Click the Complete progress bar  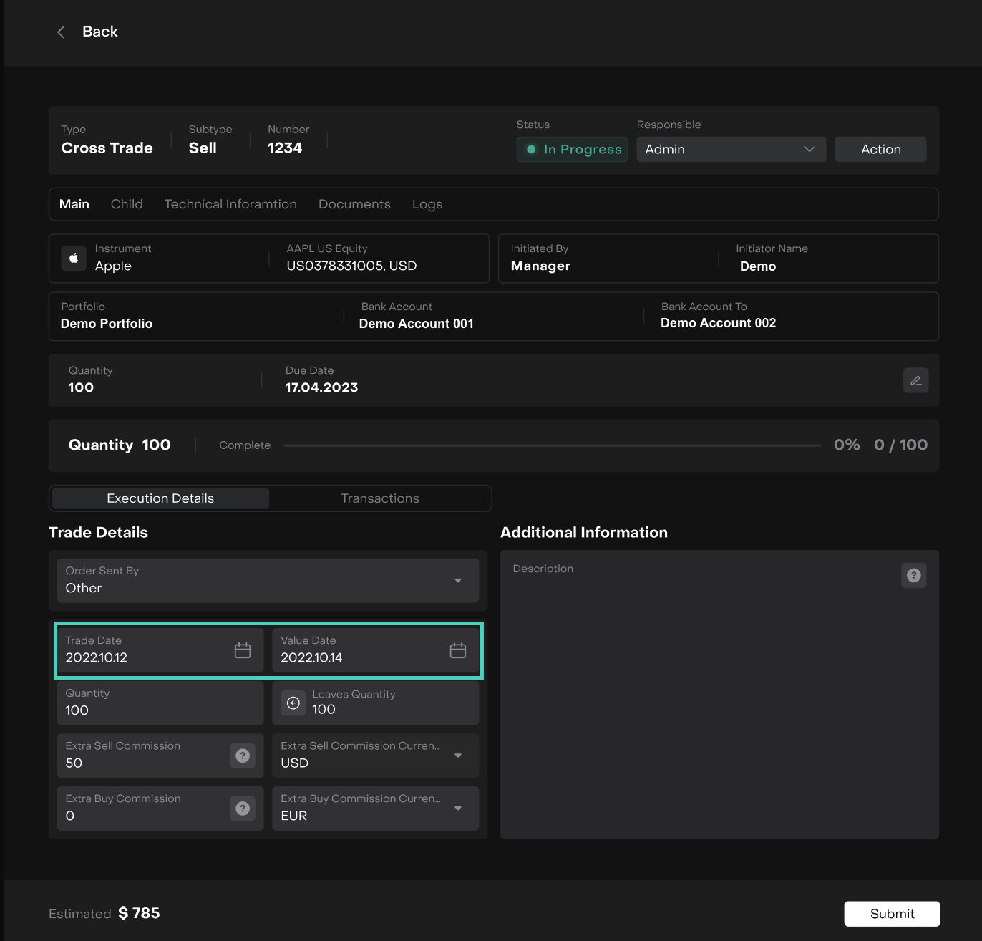tap(552, 445)
